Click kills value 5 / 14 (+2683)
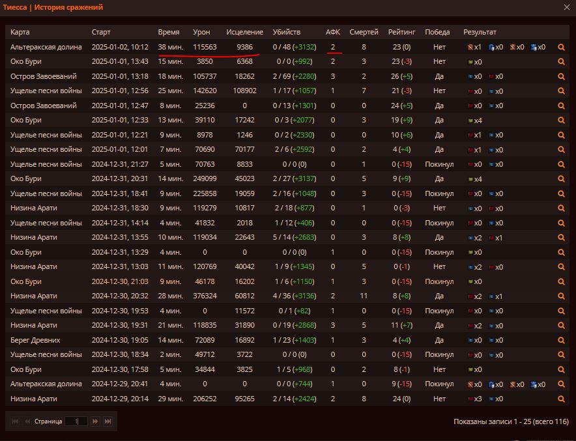576x441 pixels. [295, 237]
